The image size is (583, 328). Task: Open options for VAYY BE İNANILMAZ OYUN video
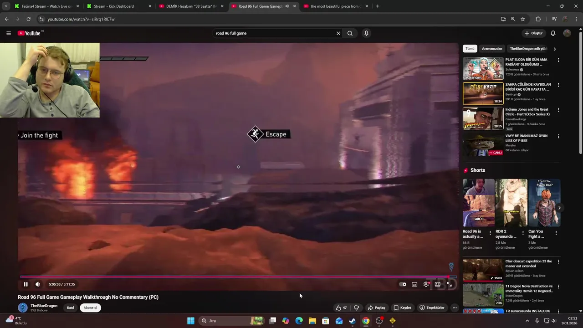coord(558,136)
